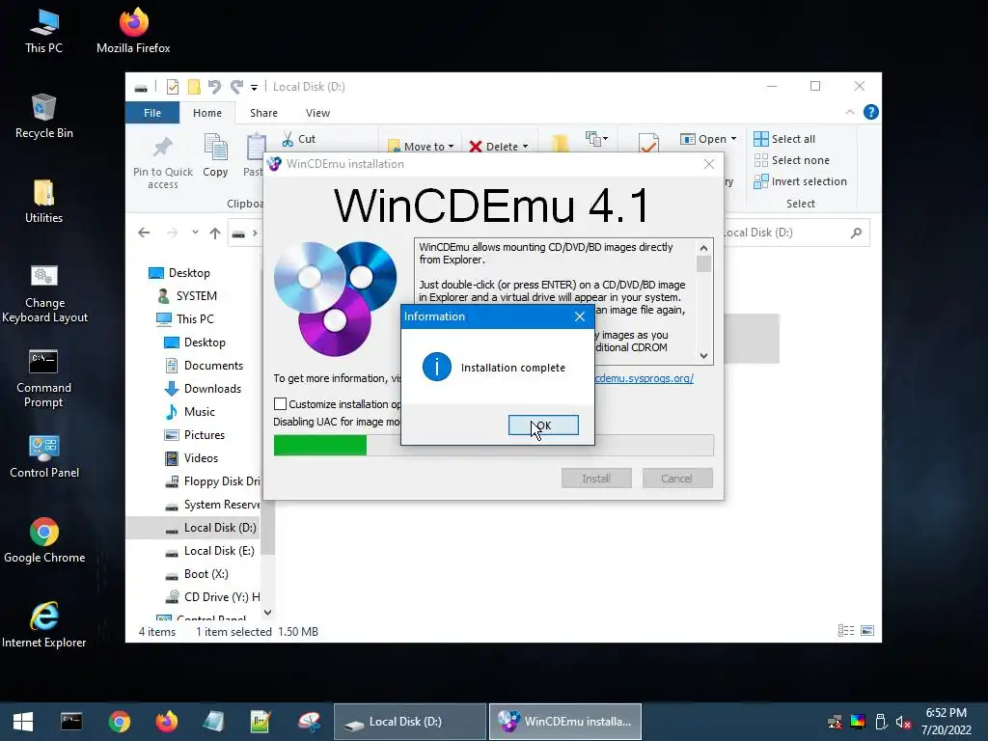Select CD Drive (Y:) in tree
The width and height of the screenshot is (988, 741).
click(x=211, y=597)
